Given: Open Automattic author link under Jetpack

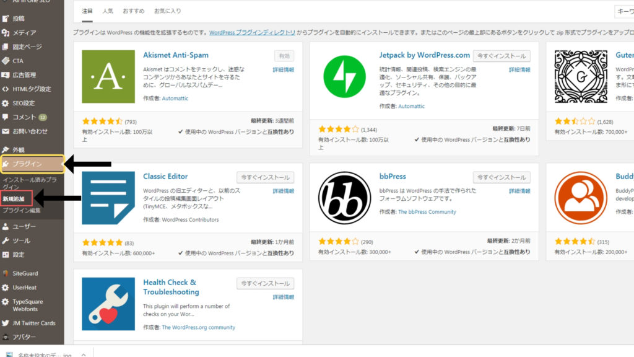Looking at the screenshot, I should point(411,107).
